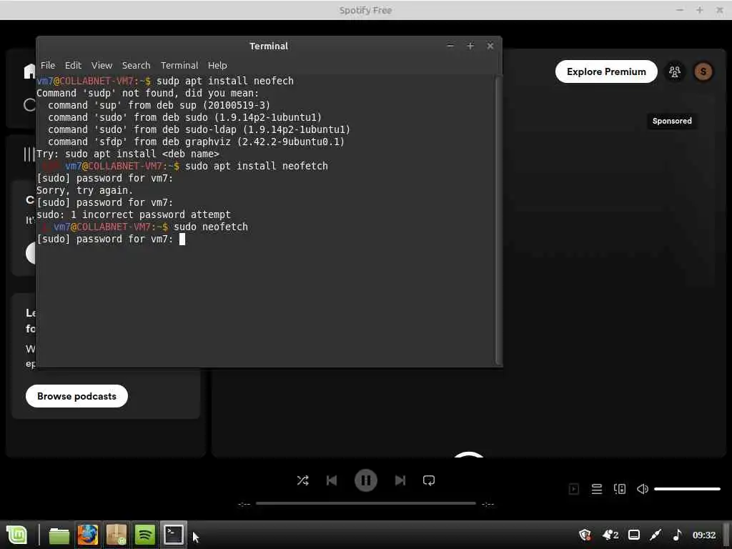Open Now Playing view in Spotify
Screen dimensions: 732x549
click(574, 489)
